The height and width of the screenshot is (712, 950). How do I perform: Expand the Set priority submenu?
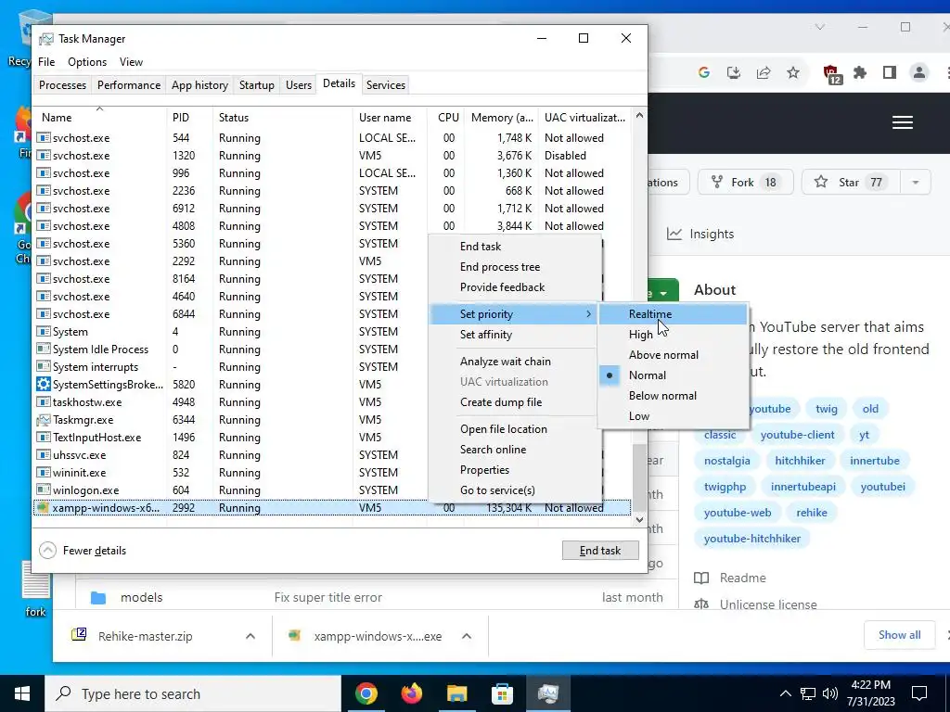[515, 314]
